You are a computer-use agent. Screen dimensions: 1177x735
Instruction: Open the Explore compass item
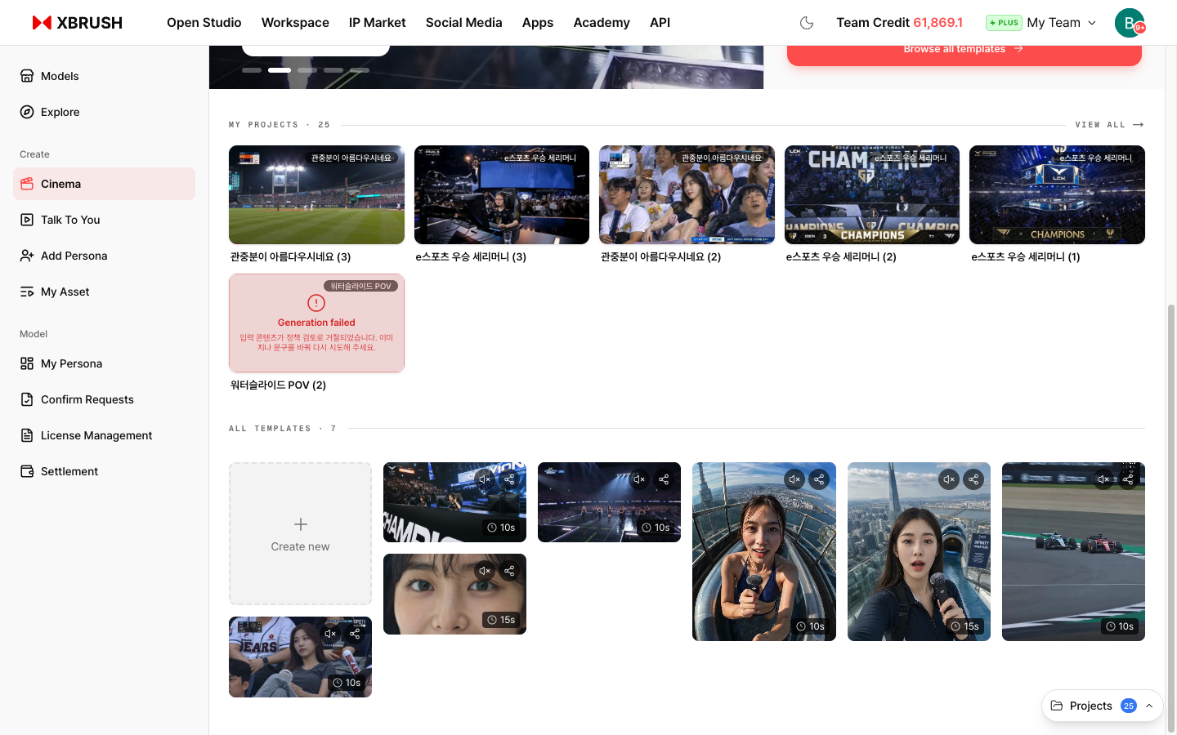pyautogui.click(x=104, y=112)
